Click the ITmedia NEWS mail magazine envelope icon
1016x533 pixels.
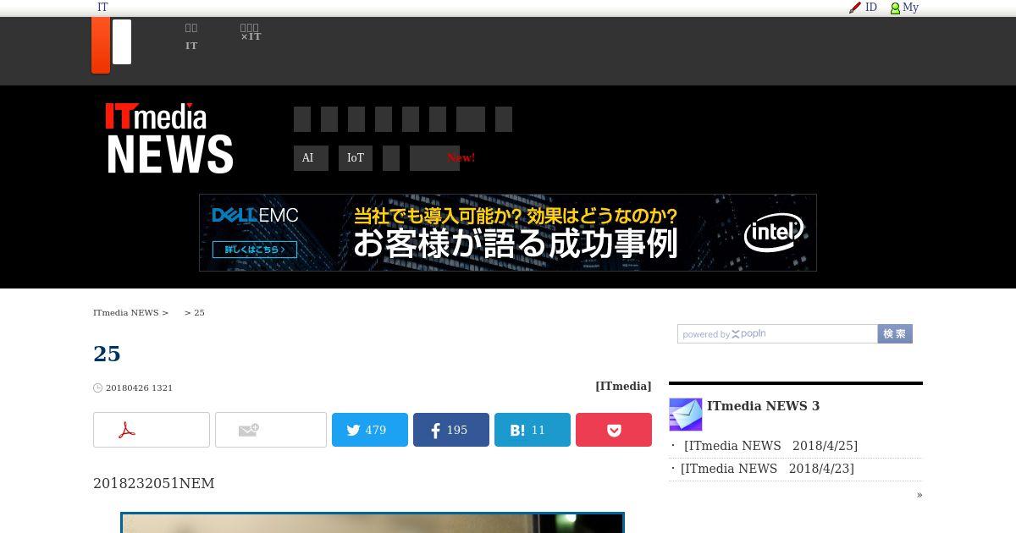click(686, 415)
